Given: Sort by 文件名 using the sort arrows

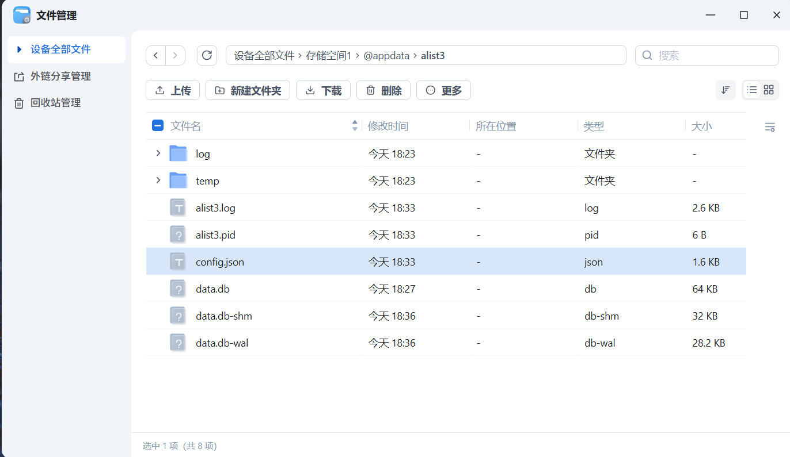Looking at the screenshot, I should (x=355, y=126).
